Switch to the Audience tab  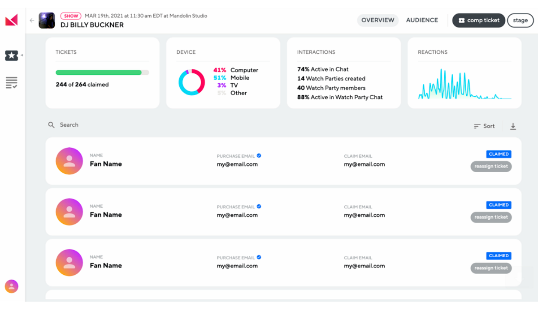point(421,20)
